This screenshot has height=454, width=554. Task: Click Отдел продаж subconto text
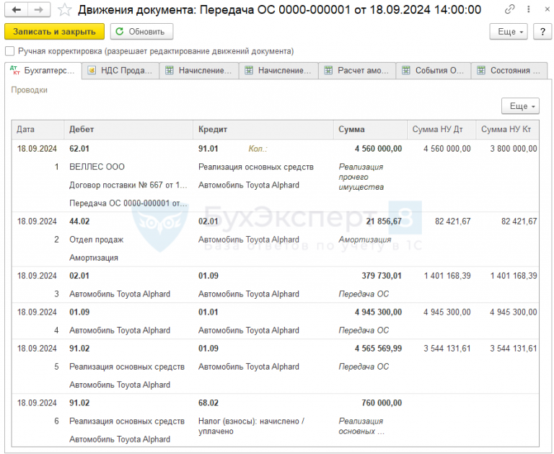click(97, 240)
